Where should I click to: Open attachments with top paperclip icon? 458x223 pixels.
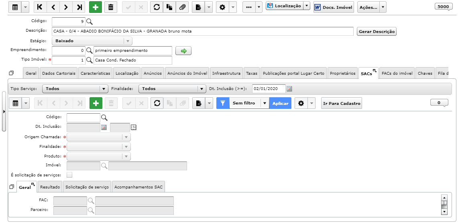[182, 7]
